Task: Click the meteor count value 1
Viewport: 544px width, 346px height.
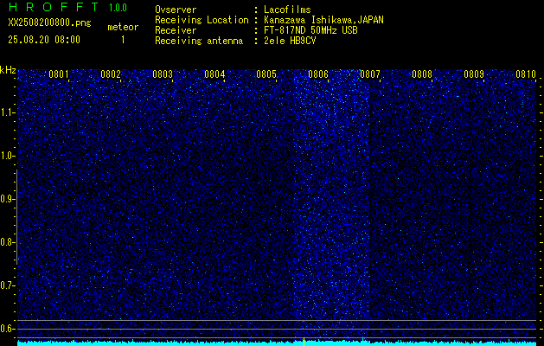Action: (123, 40)
